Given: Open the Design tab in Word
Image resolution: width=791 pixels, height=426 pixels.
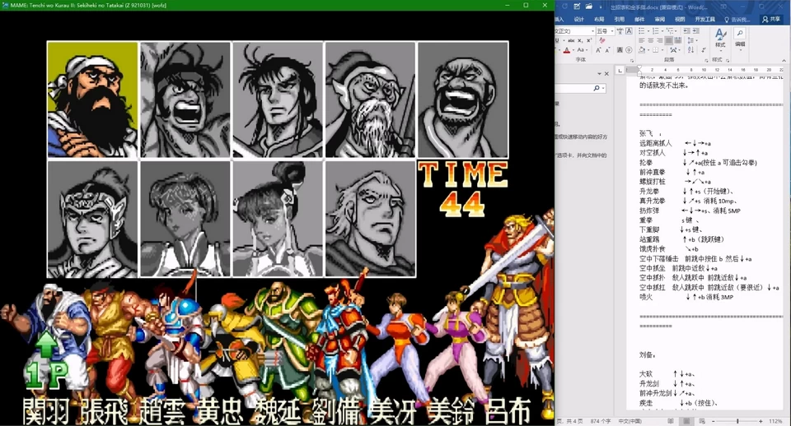Looking at the screenshot, I should click(579, 19).
